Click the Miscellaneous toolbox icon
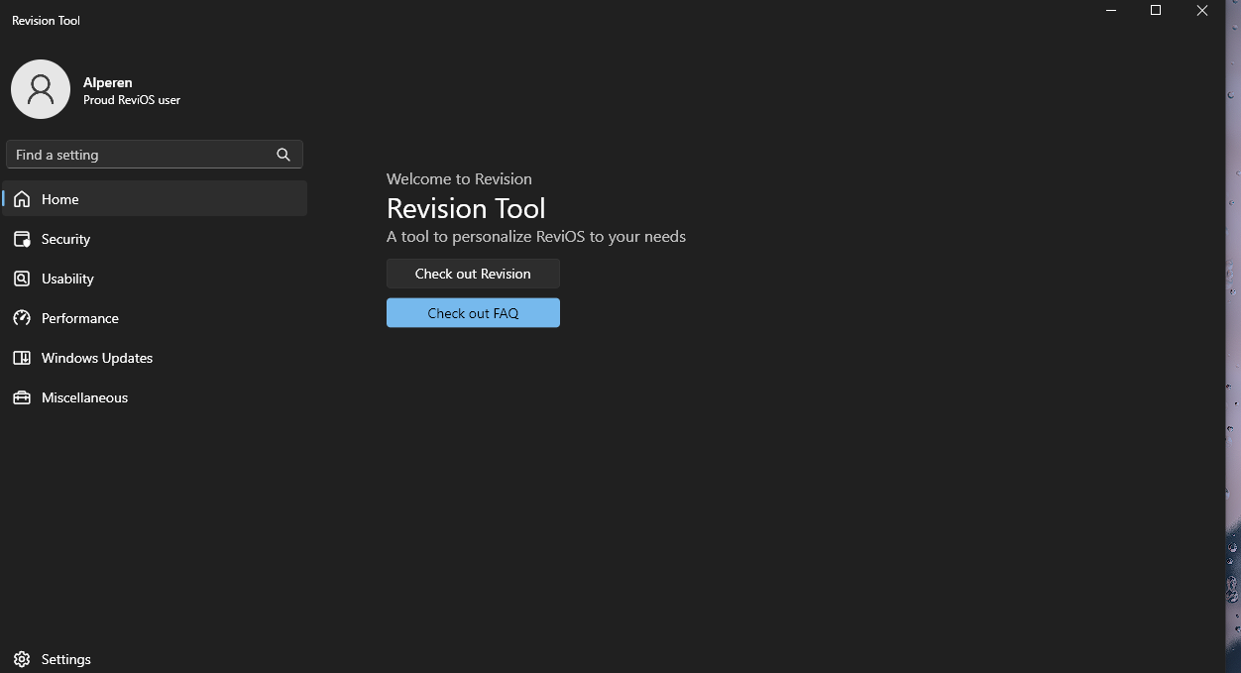1241x673 pixels. (22, 397)
